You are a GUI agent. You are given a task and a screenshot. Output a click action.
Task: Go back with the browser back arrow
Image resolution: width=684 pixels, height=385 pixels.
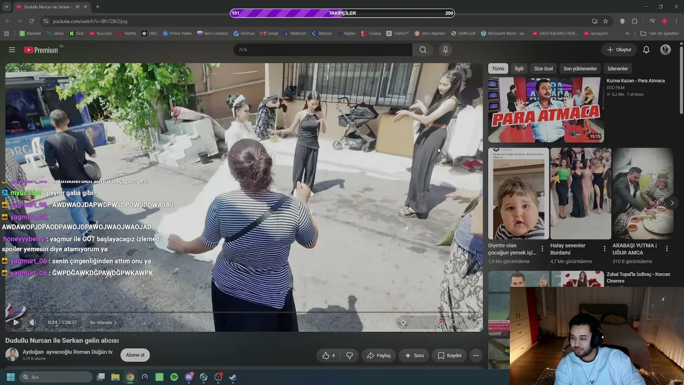7,21
